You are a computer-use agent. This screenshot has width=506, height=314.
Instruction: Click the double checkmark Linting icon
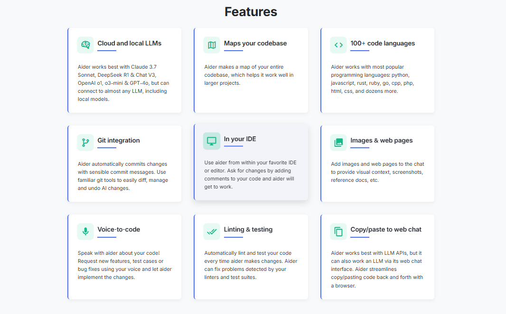[x=212, y=231]
